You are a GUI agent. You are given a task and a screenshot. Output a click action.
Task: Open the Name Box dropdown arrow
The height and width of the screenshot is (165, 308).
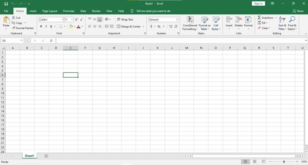pos(21,41)
